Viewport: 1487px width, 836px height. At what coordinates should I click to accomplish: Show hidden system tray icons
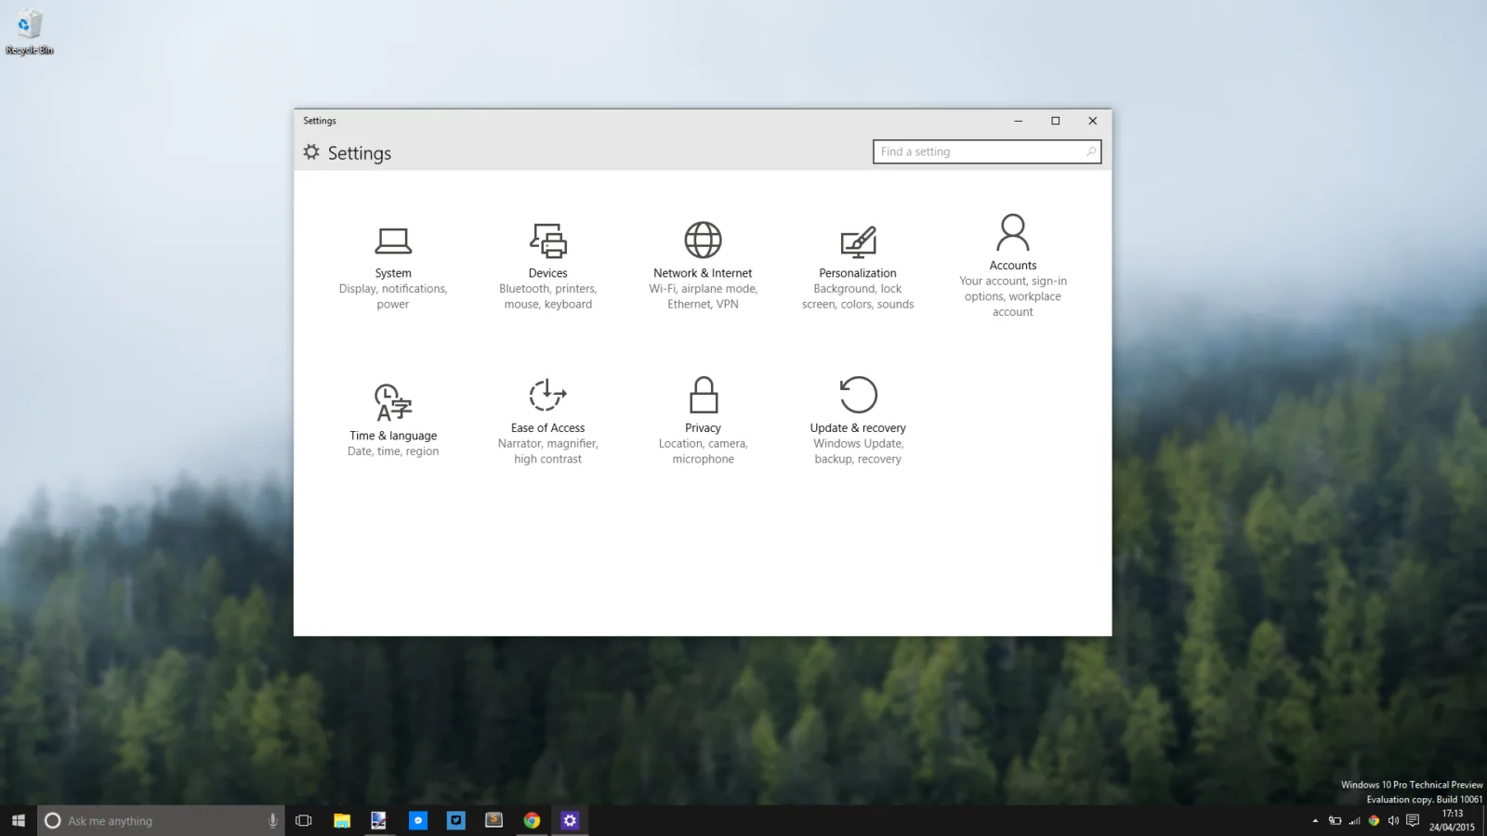[x=1315, y=820]
